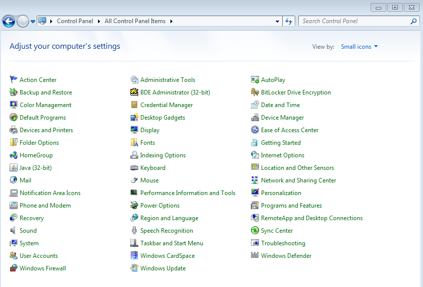Open the Indexing Options link
The width and height of the screenshot is (423, 287).
click(x=162, y=155)
